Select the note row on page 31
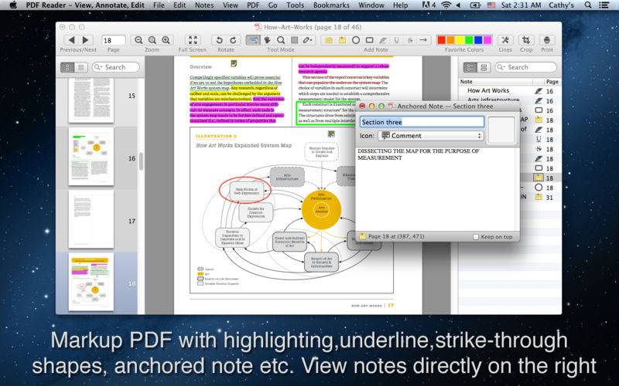619x386 pixels. (510, 198)
